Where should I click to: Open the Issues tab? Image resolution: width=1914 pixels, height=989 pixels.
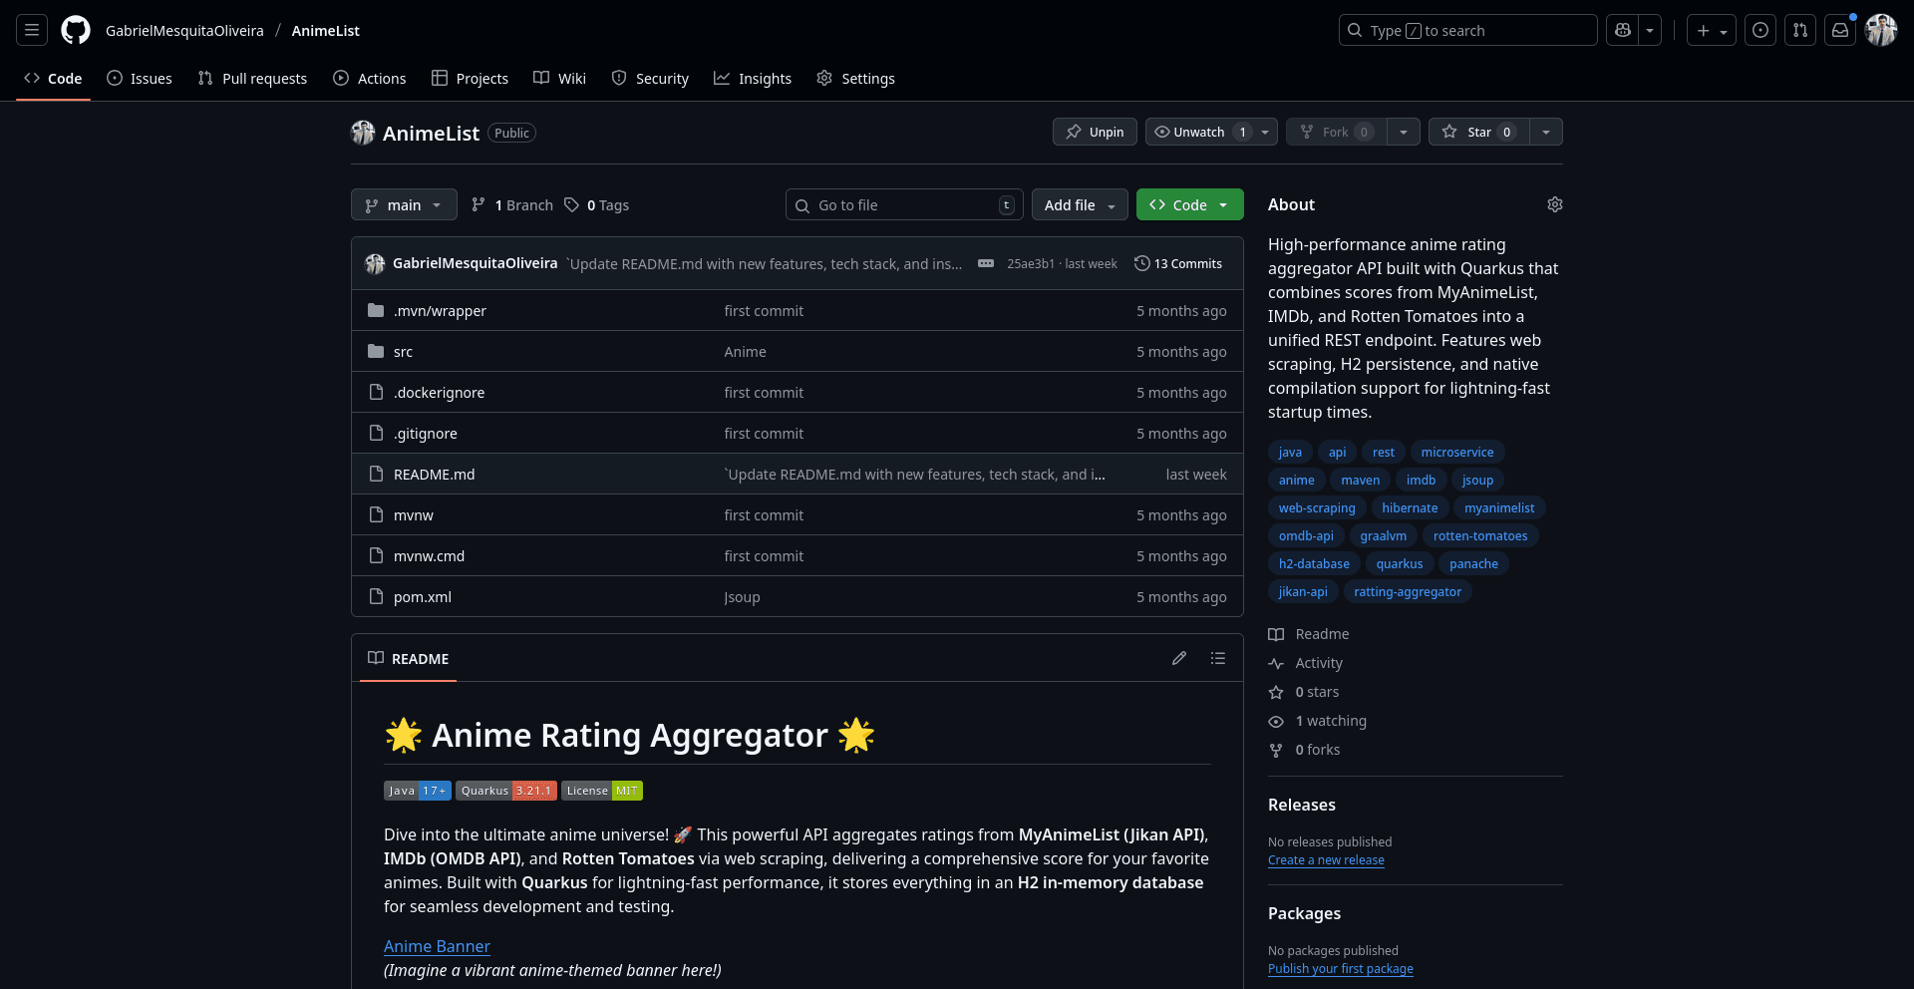(140, 79)
